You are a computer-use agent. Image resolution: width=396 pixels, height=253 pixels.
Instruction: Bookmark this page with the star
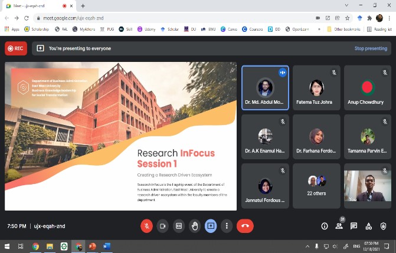pyautogui.click(x=347, y=18)
